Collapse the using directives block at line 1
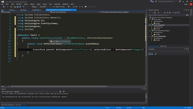This screenshot has width=193, height=109. (x=17, y=15)
